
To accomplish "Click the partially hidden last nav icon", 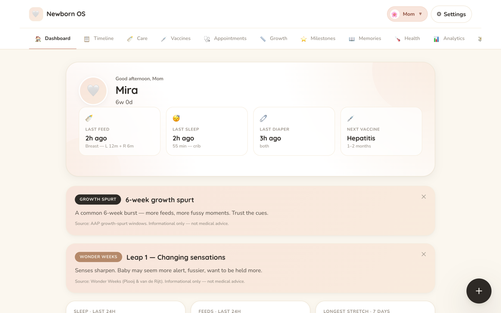I will [x=479, y=39].
